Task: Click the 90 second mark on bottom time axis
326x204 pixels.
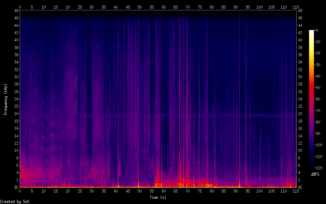Action: [x=236, y=191]
